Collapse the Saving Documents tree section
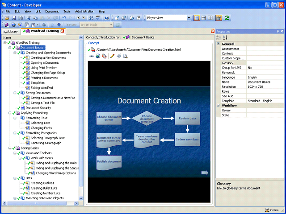Viewport: 286px width, 214px height. [15, 93]
